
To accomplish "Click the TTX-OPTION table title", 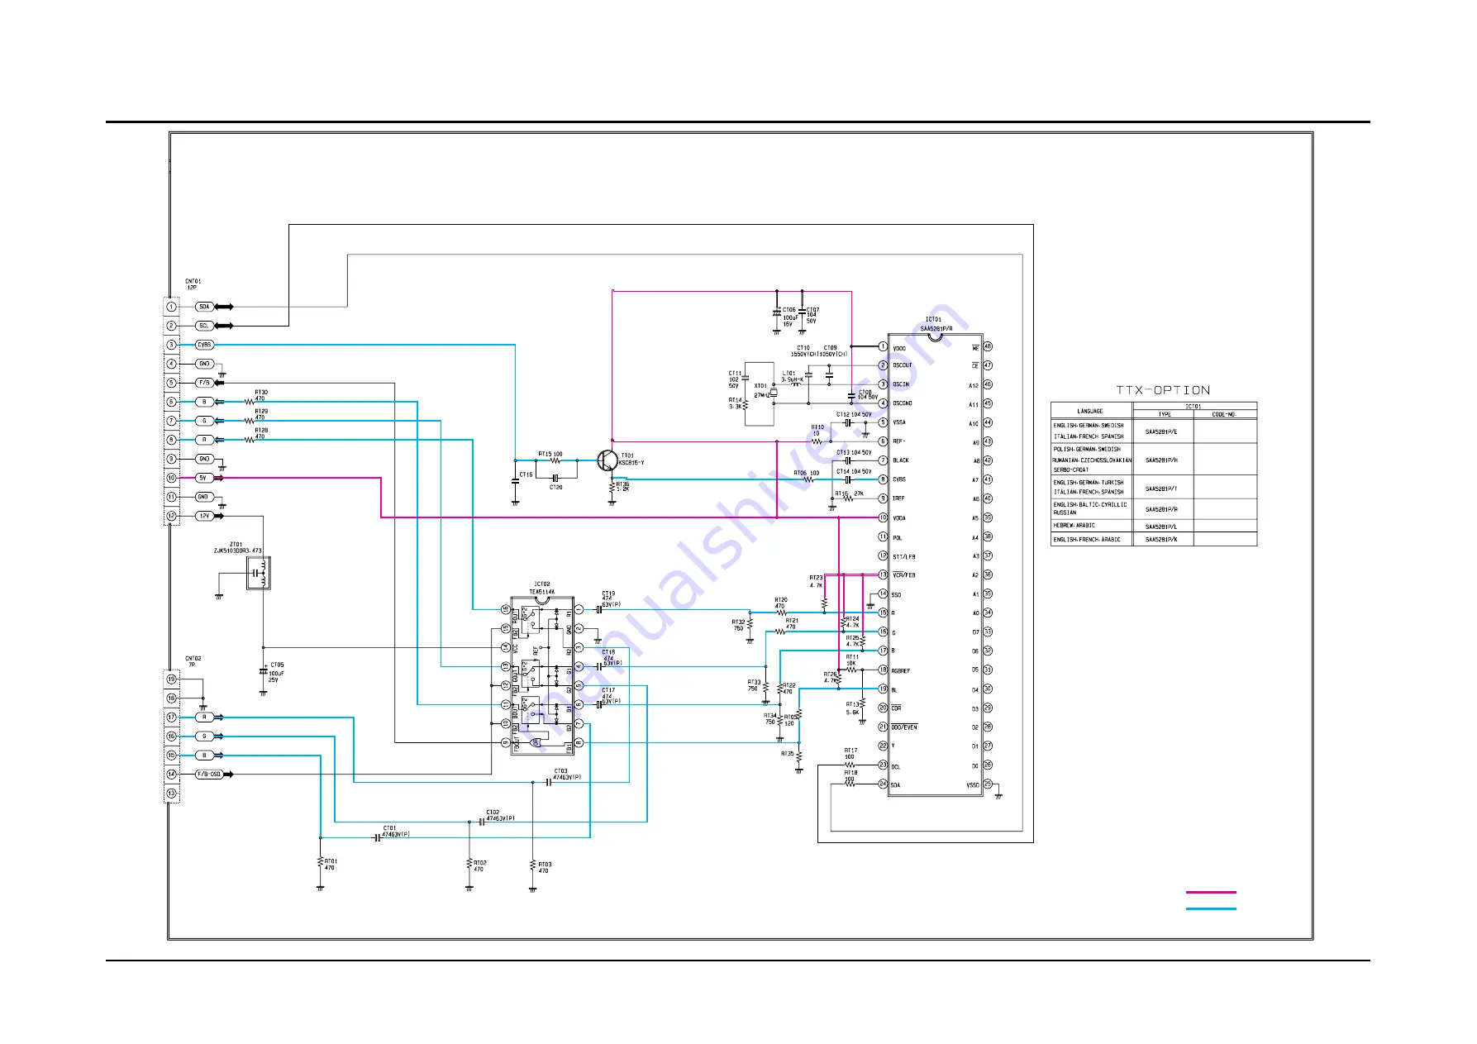I will (x=1163, y=390).
